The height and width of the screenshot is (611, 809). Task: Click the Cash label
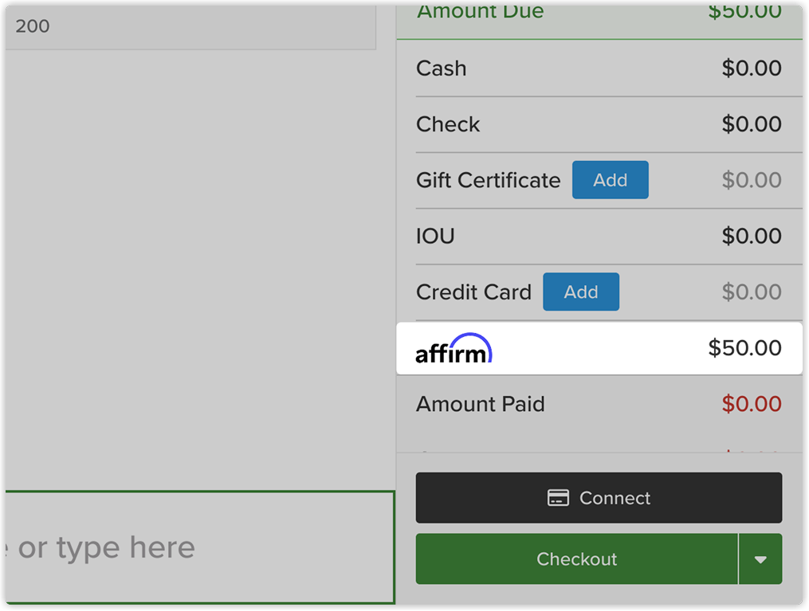pyautogui.click(x=441, y=69)
